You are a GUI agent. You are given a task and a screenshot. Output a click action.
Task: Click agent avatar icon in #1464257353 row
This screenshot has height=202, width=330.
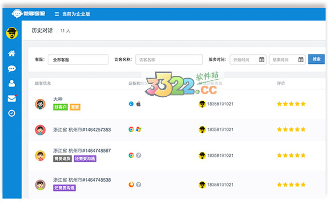click(202, 129)
